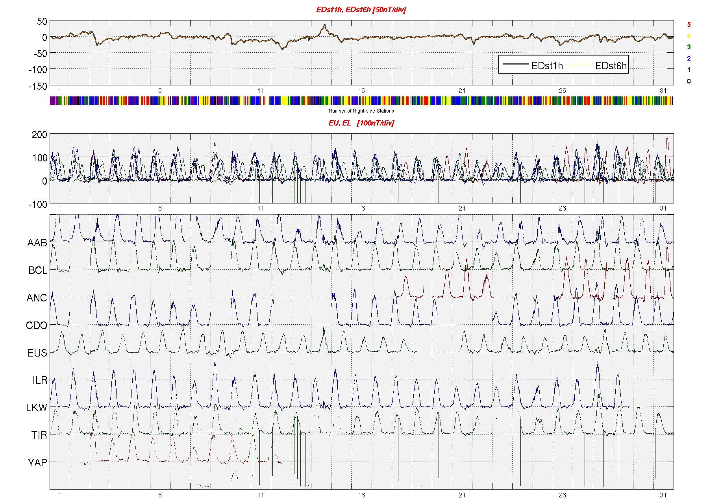Viewport: 709px width, 499px height.
Task: Select the LKW station label
Action: [37, 408]
